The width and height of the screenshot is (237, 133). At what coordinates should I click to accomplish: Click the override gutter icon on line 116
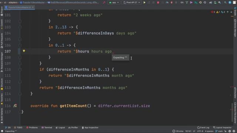click(x=15, y=106)
